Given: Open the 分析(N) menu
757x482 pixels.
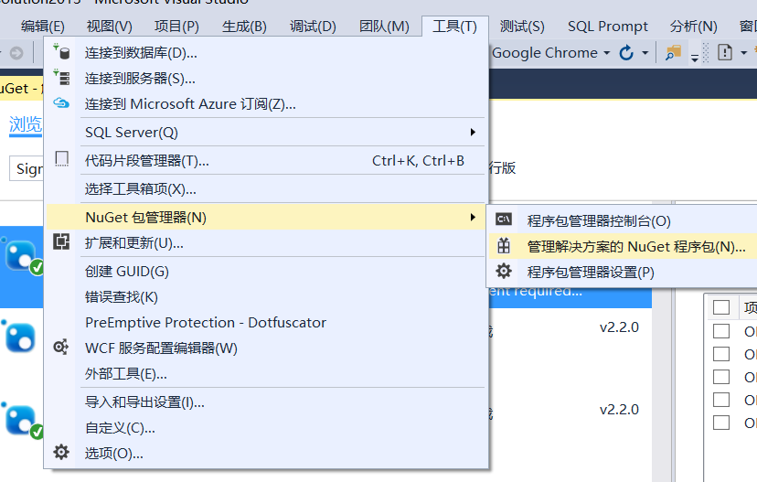Looking at the screenshot, I should click(x=693, y=27).
